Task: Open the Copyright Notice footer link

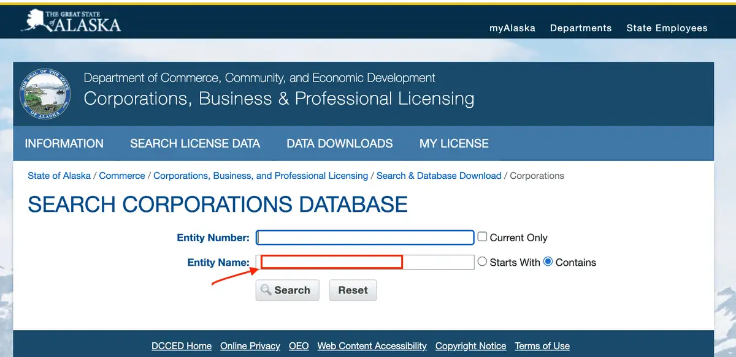Action: pos(471,346)
